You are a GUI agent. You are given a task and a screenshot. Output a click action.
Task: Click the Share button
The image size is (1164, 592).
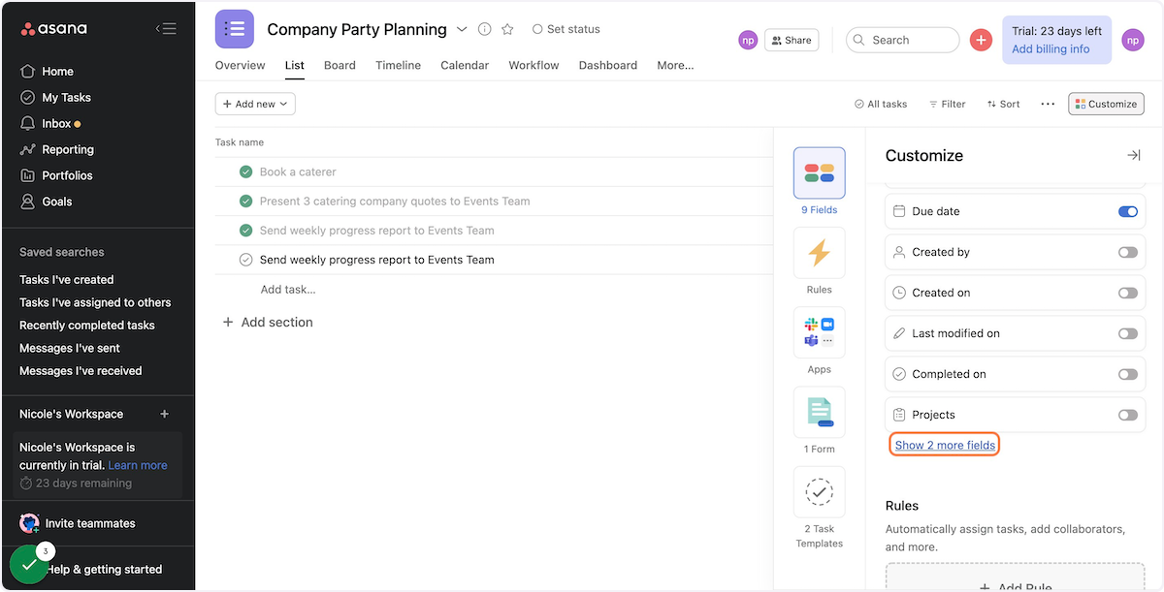(x=792, y=40)
